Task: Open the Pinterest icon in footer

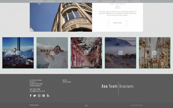Action: point(44,96)
